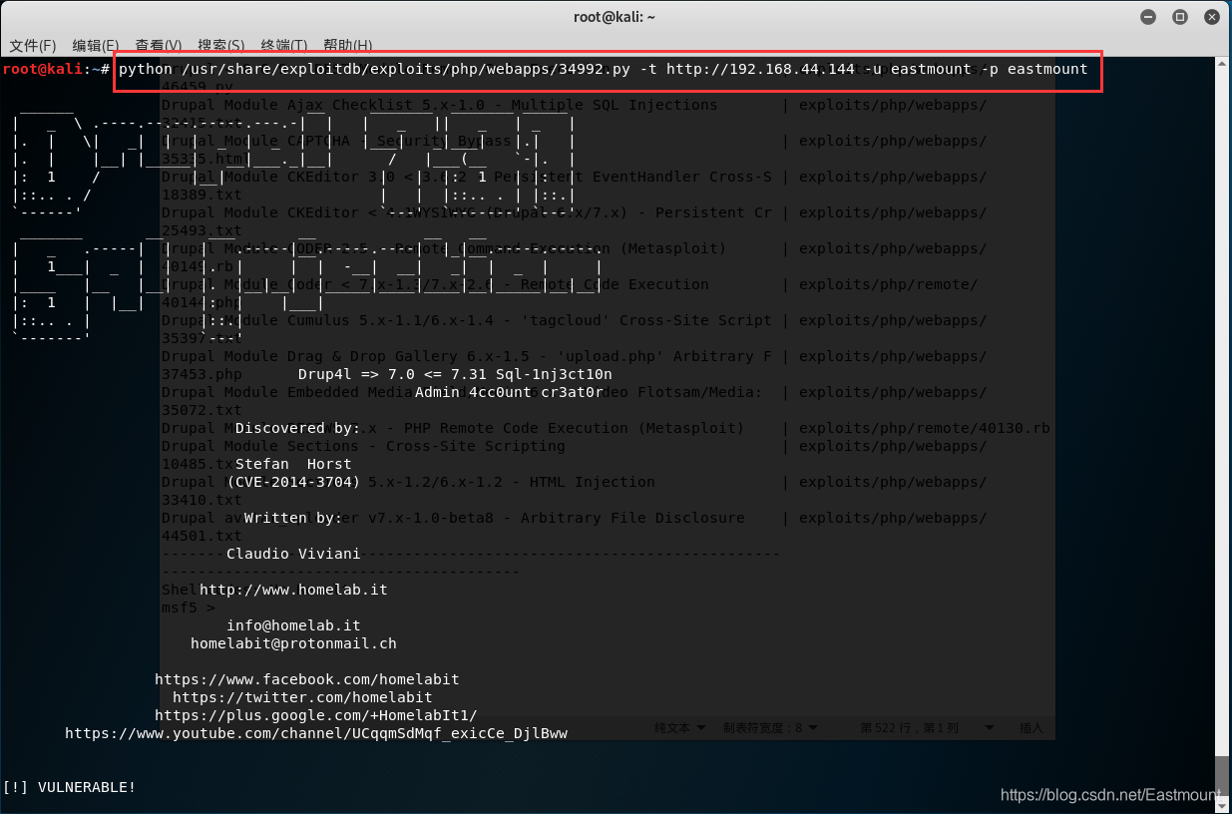This screenshot has width=1232, height=814.
Task: Click the Ajax Checklist SQL Injections result row
Action: (x=574, y=105)
